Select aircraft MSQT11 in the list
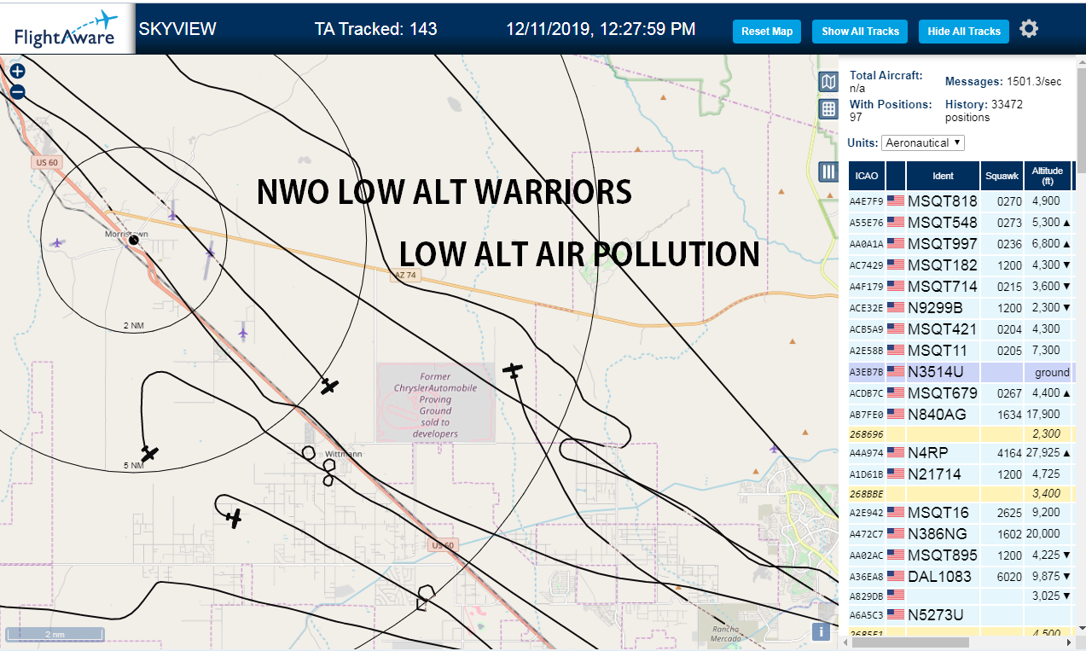 (x=961, y=351)
